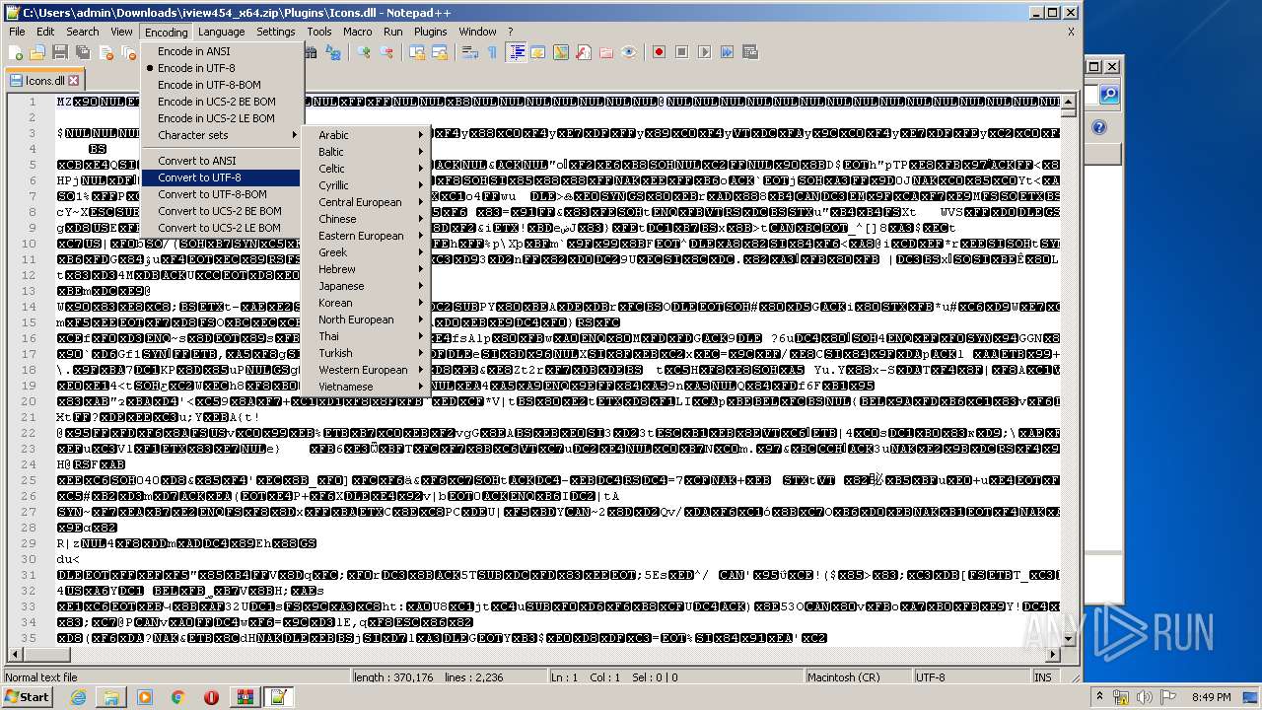Screen dimensions: 1262x710
Task: Expand the Character sets submenu
Action: pos(222,135)
